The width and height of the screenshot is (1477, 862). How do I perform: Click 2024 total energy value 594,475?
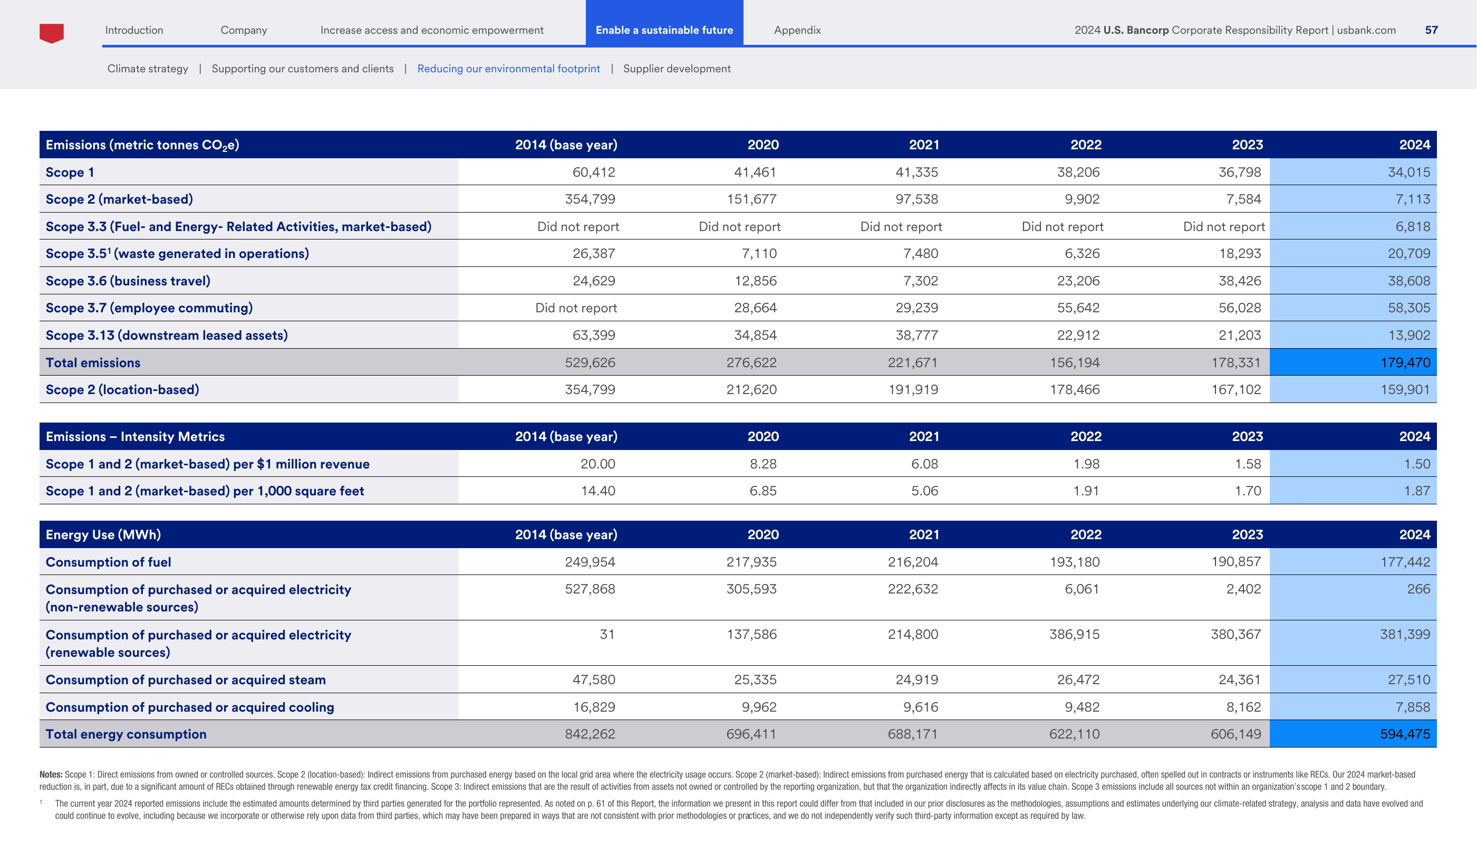[x=1405, y=734]
